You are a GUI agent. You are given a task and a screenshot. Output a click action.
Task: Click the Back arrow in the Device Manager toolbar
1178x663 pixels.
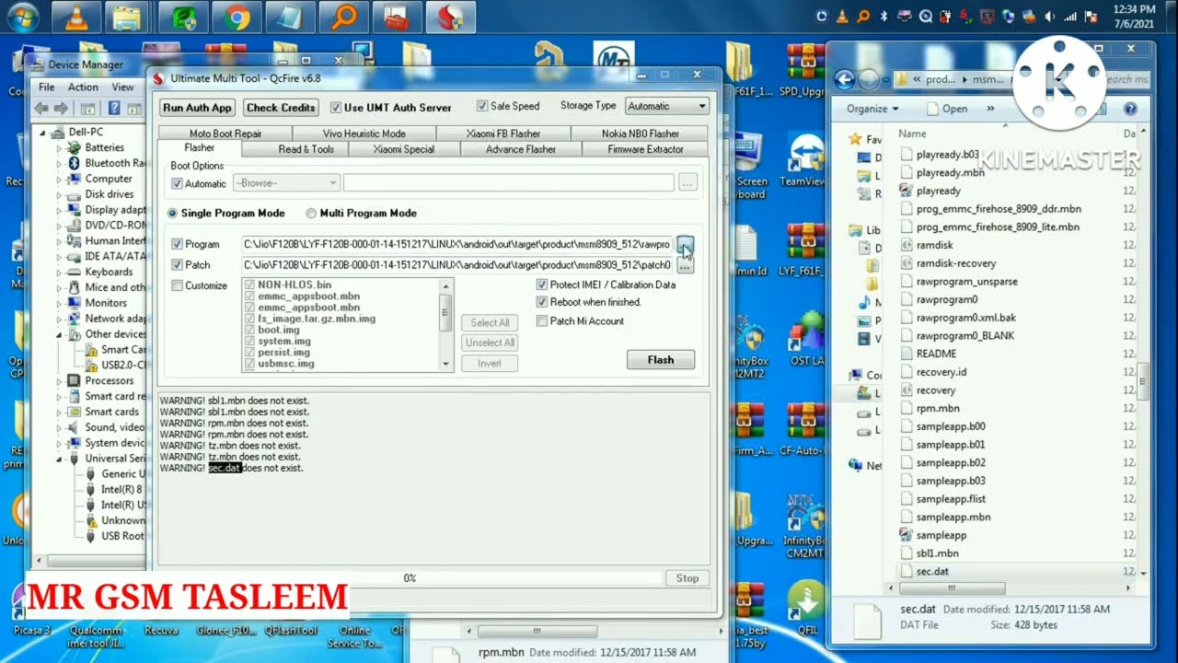[40, 109]
